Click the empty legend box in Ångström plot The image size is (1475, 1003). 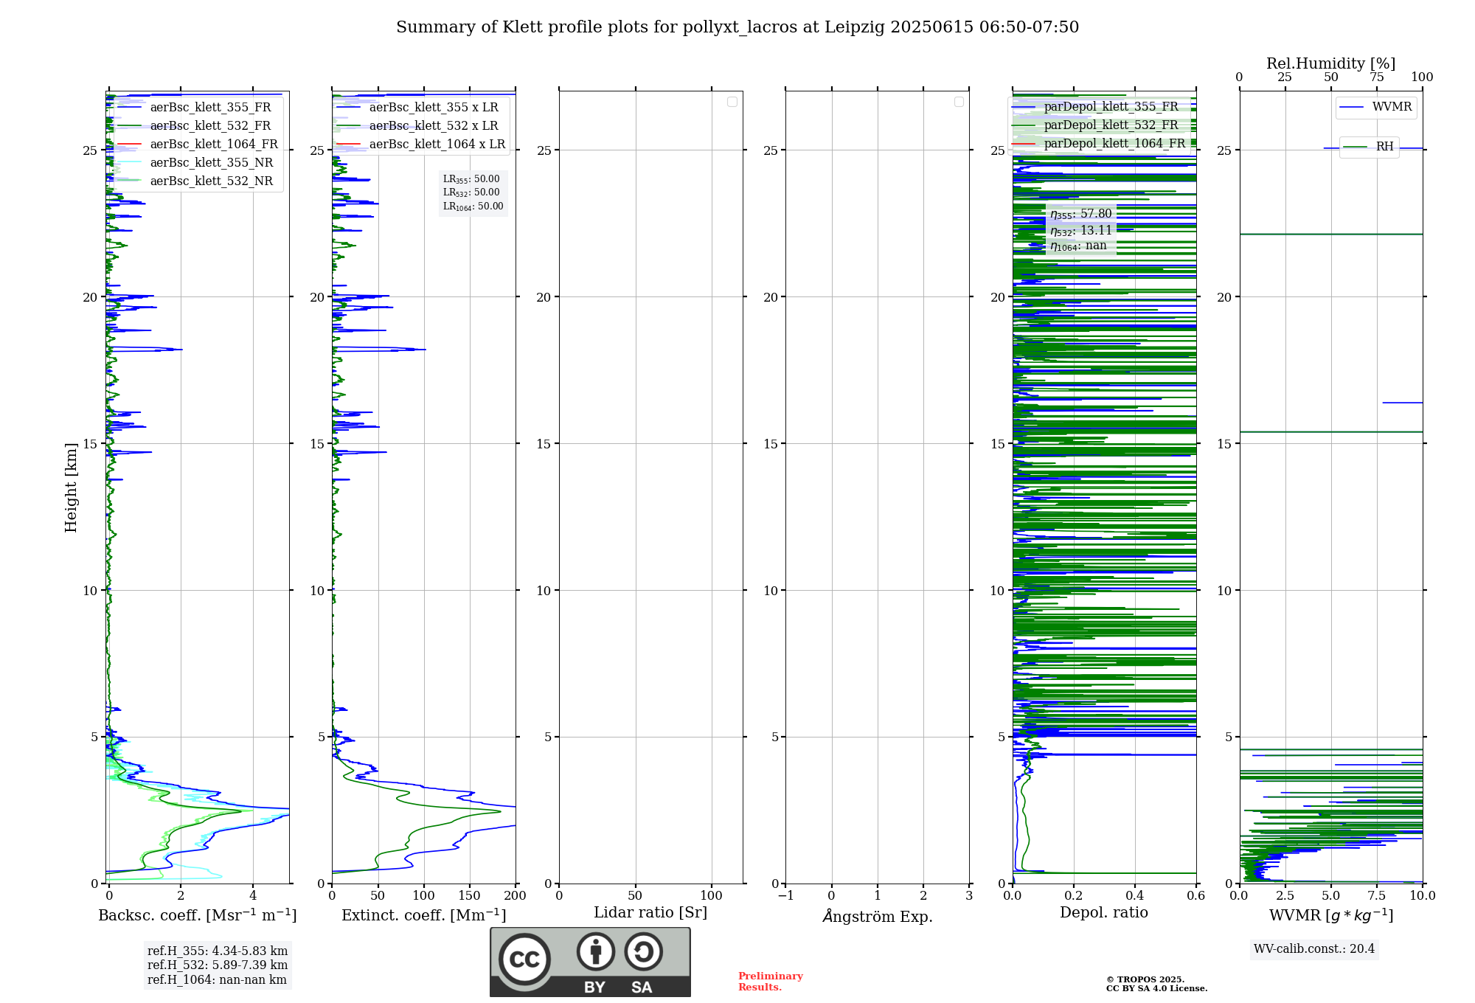pyautogui.click(x=959, y=102)
